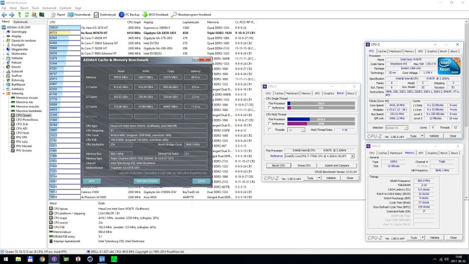This screenshot has height=264, width=469.
Task: Click the yellow 69725 result bar
Action: click(x=64, y=33)
